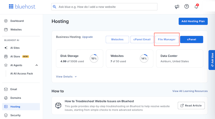The height and width of the screenshot is (119, 215).
Task: Click the troubleshooting article monitor icon
Action: pos(58,105)
